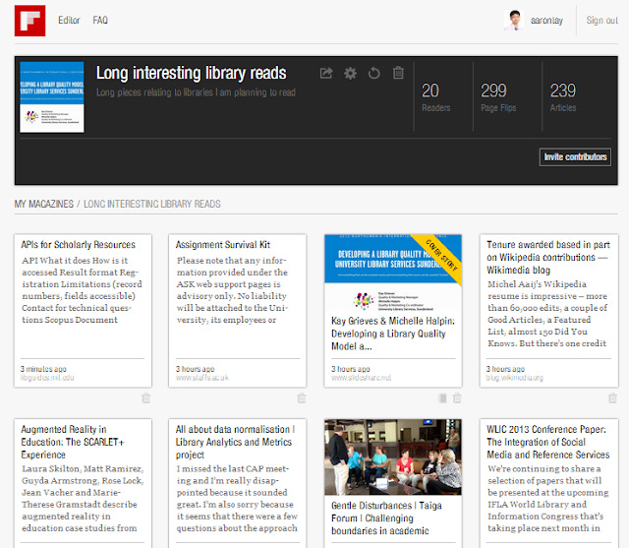The width and height of the screenshot is (629, 548).
Task: View the 299 Page Flips statistic
Action: coord(498,96)
